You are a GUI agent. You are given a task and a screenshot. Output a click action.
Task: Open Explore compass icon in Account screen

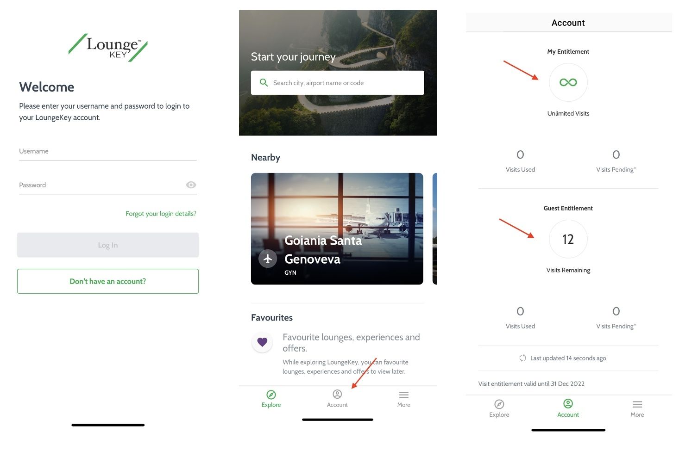(x=499, y=404)
